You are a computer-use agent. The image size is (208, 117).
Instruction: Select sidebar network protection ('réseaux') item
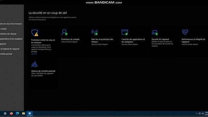(x=8, y=34)
